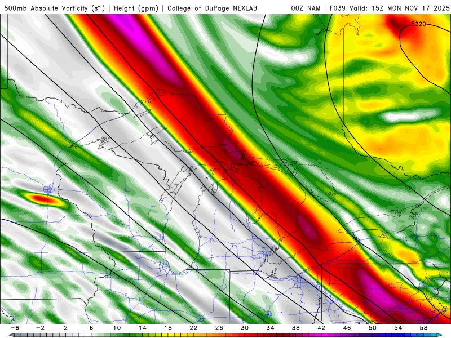Select the 22 value on the legend

(x=193, y=328)
